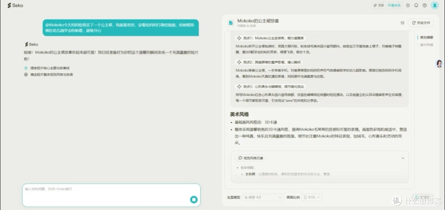445x210 pixels.
Task: Click the 画面比例 label
Action: [293, 197]
